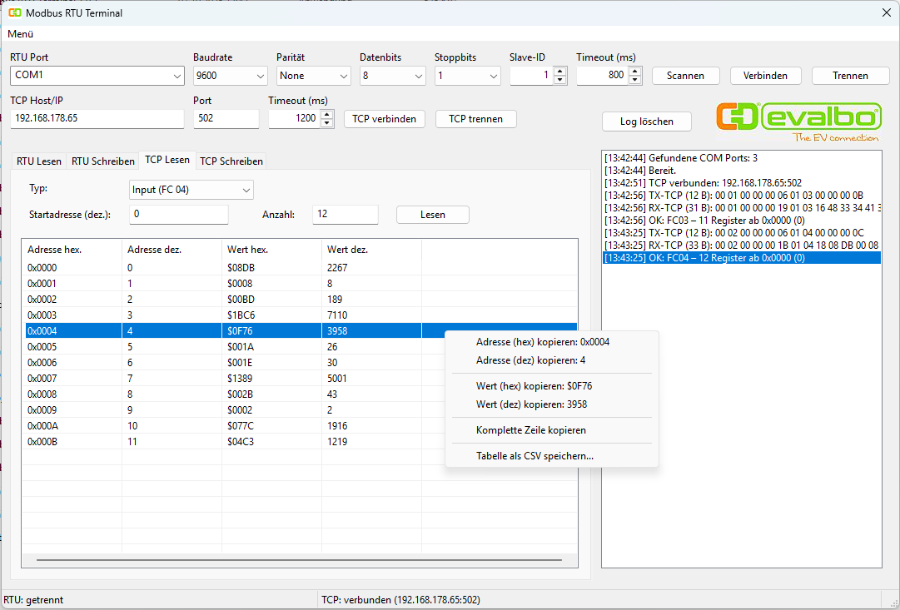Click the TCP Host/IP input field
This screenshot has width=900, height=610.
click(97, 119)
